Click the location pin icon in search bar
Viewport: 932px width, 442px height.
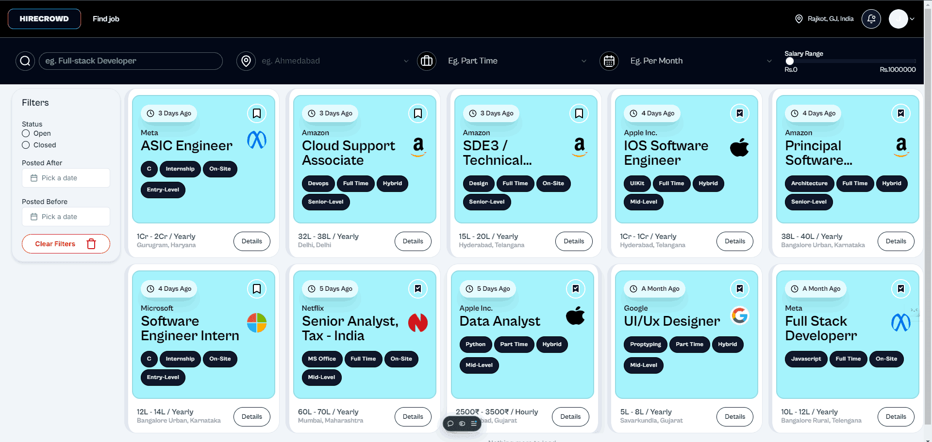pos(246,61)
